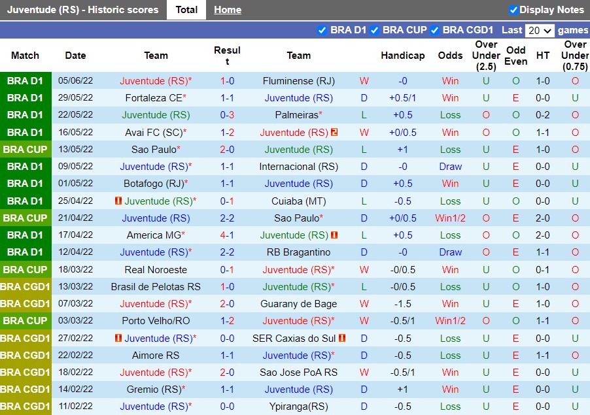Click Juventude (RS) - Historic scores title
This screenshot has height=415, width=590.
pos(83,10)
